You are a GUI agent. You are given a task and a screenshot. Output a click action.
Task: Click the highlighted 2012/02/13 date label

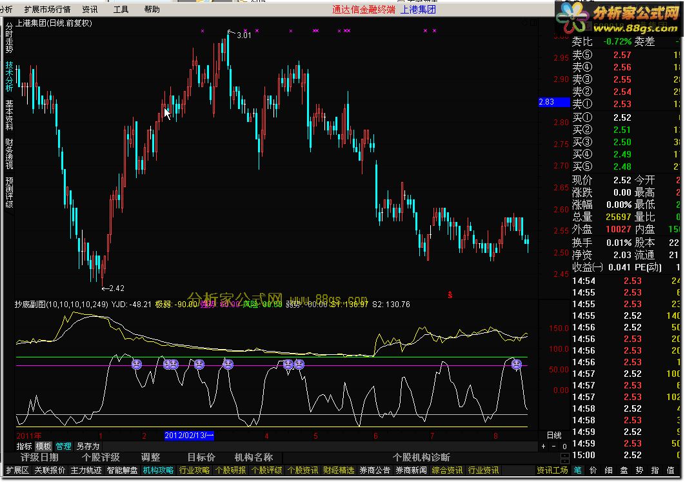[x=189, y=436]
